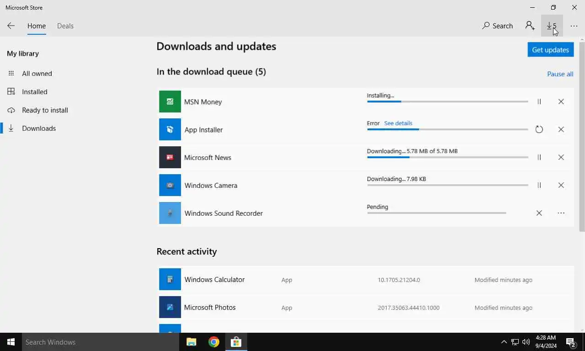The image size is (585, 351).
Task: Retry the App Installer download
Action: click(539, 129)
